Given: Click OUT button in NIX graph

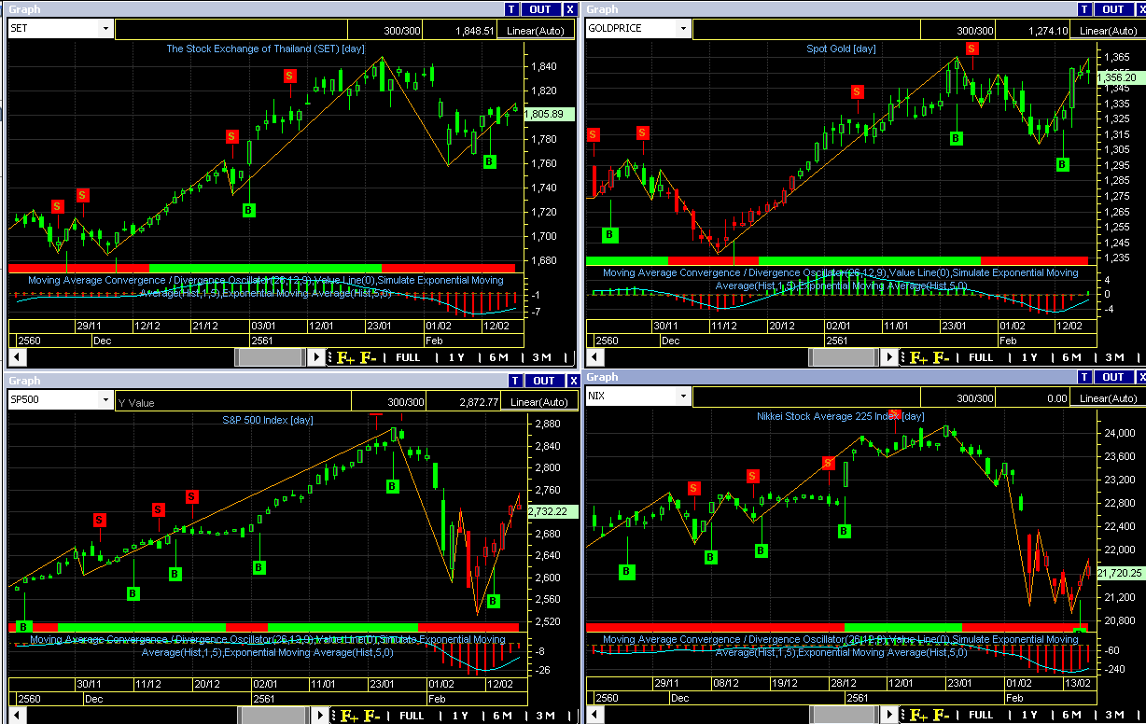Looking at the screenshot, I should 1113,377.
